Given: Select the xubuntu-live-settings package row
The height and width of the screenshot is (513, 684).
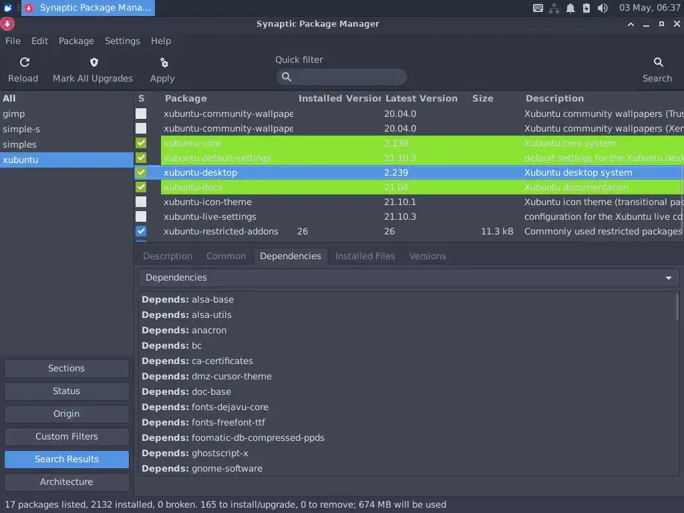Looking at the screenshot, I should pos(409,217).
